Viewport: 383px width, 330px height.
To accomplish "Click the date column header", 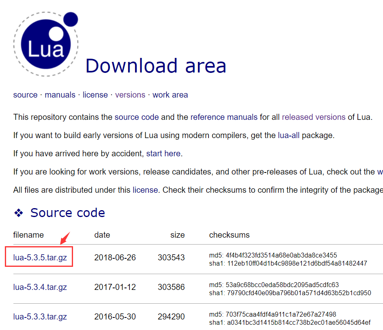I will tap(102, 235).
